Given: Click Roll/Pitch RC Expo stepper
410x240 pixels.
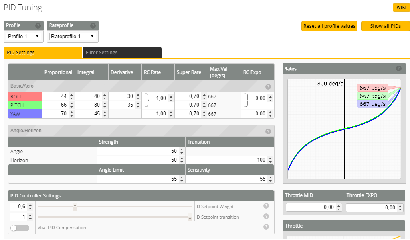Looking at the screenshot, I should [270, 98].
